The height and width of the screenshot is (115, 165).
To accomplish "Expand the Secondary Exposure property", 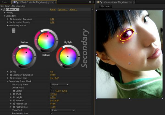I will pos(8,19).
